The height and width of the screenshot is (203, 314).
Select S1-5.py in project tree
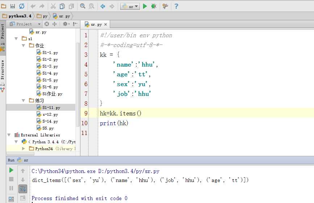[x=47, y=80]
